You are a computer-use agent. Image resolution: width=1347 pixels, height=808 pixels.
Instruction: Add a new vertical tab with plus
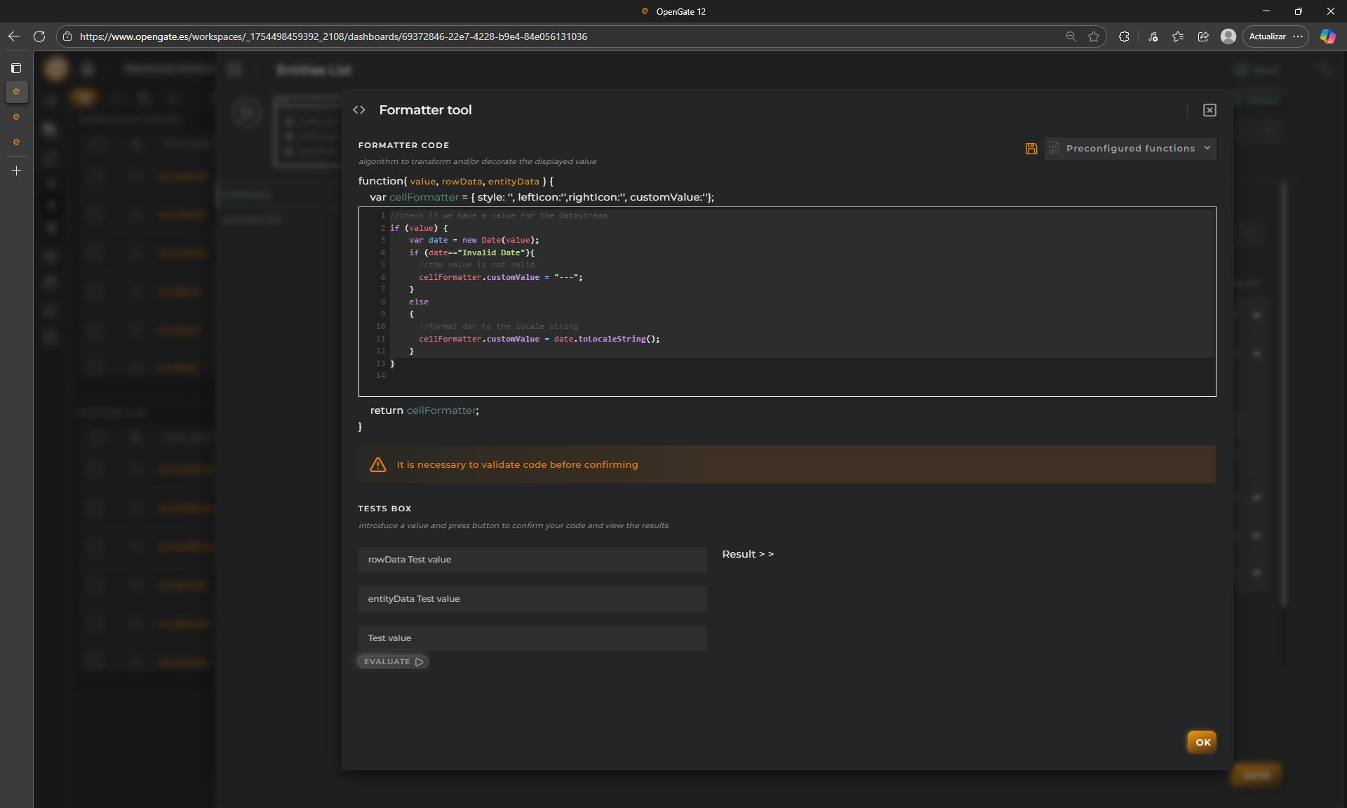pos(16,170)
